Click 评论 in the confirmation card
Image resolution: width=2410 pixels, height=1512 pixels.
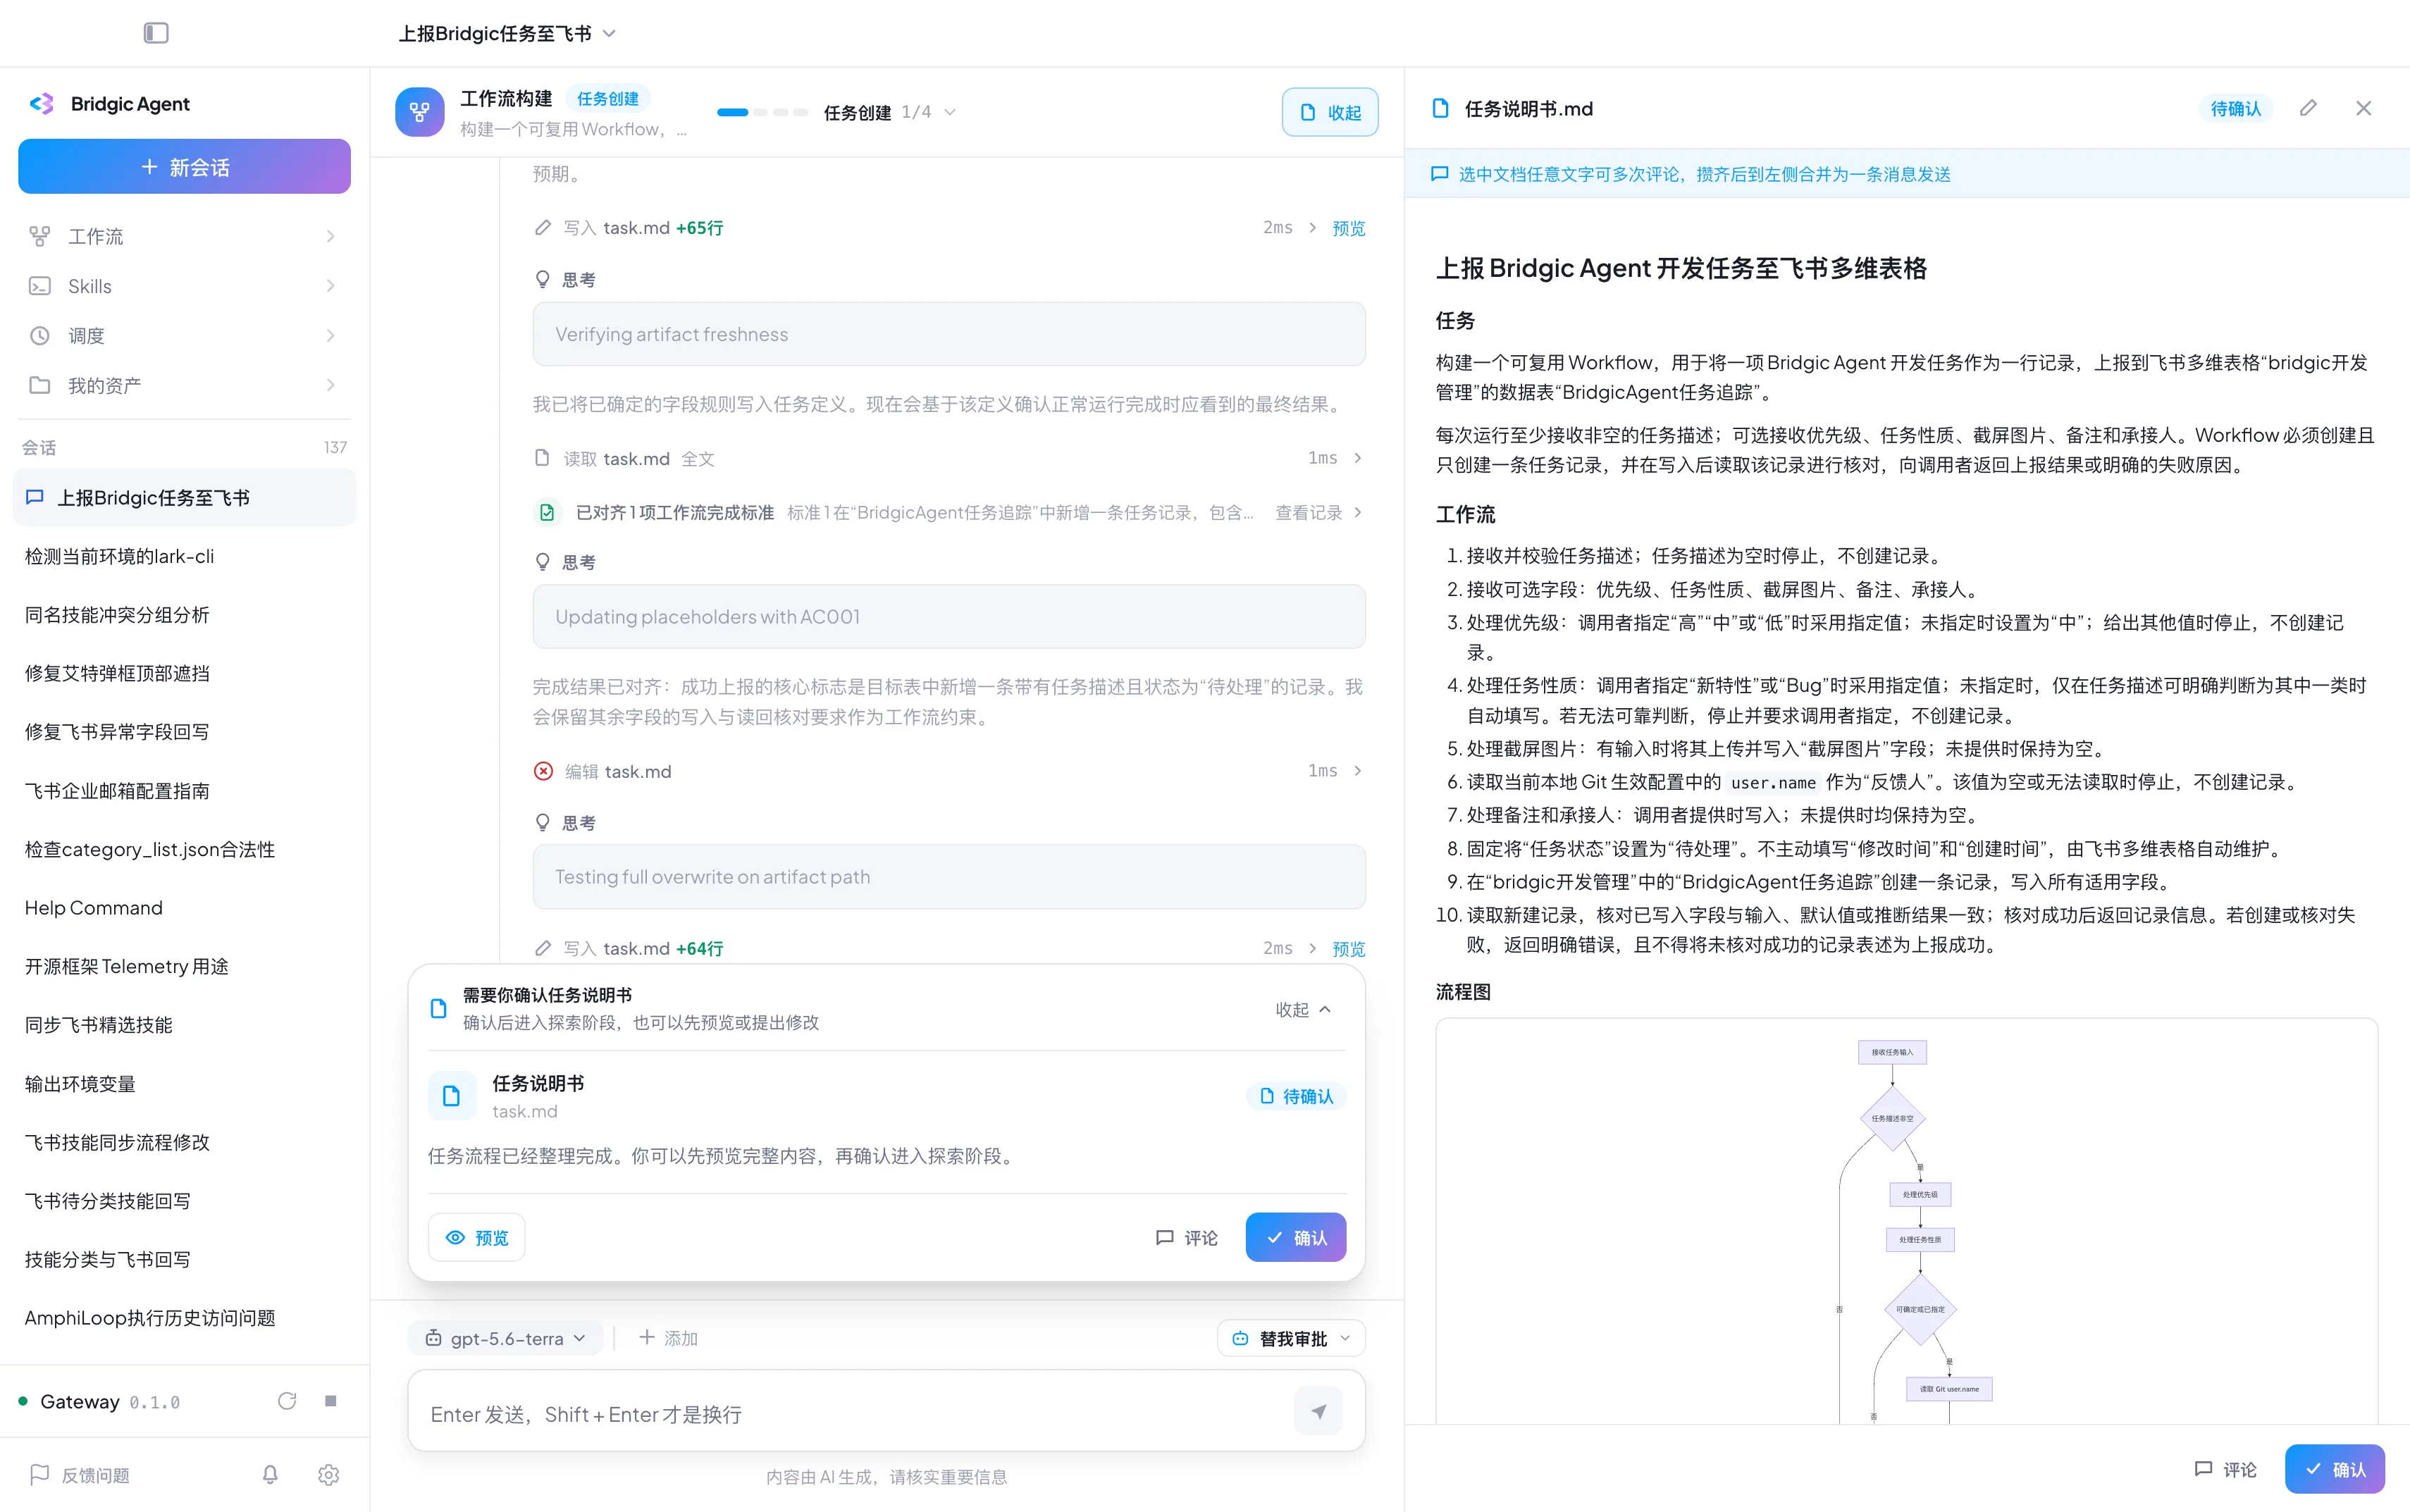coord(1187,1237)
